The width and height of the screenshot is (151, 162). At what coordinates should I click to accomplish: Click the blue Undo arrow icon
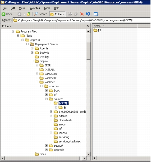tap(88, 14)
